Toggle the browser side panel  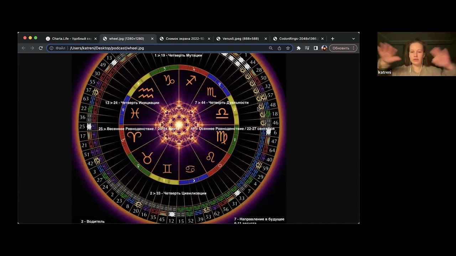(316, 48)
